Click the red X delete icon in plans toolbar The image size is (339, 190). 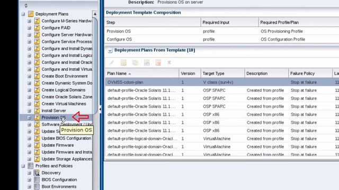pyautogui.click(x=169, y=62)
